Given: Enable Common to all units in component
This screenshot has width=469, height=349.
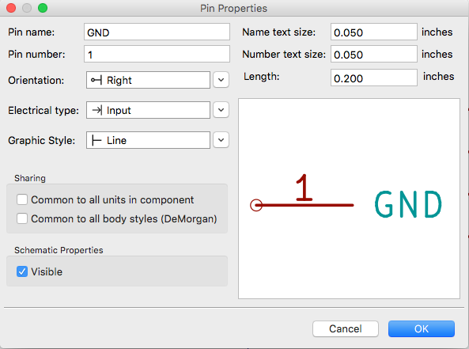Looking at the screenshot, I should 22,199.
